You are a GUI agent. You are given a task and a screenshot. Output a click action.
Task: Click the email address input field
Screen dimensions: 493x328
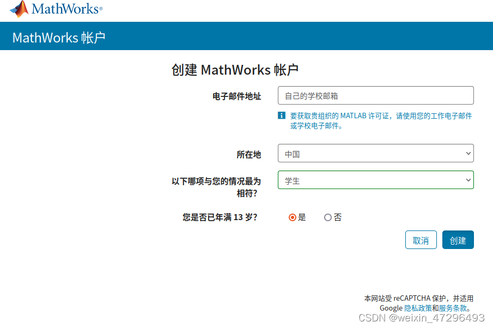376,95
